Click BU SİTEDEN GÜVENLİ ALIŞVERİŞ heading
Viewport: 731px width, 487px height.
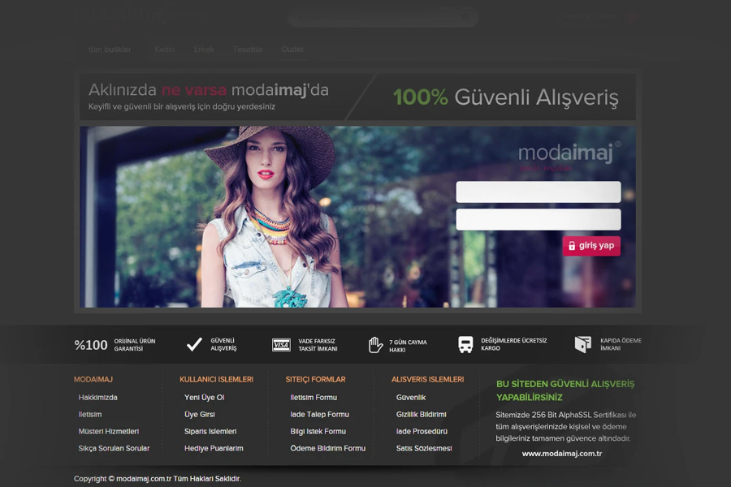pos(565,390)
